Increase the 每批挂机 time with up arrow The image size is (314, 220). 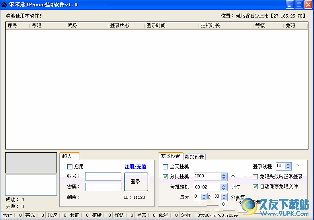[x=224, y=185]
